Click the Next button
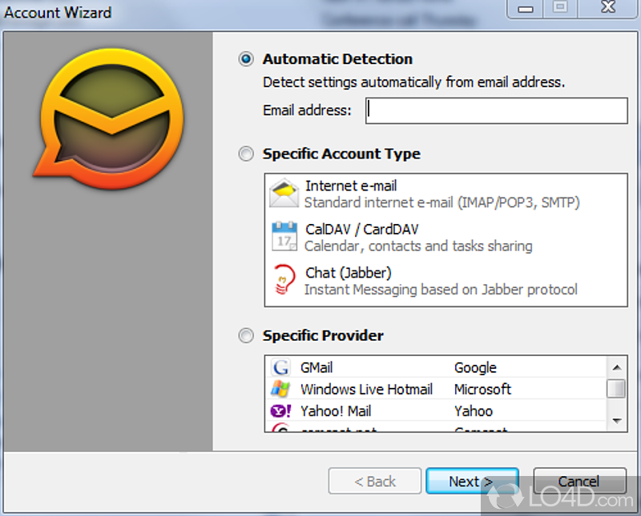 [472, 482]
